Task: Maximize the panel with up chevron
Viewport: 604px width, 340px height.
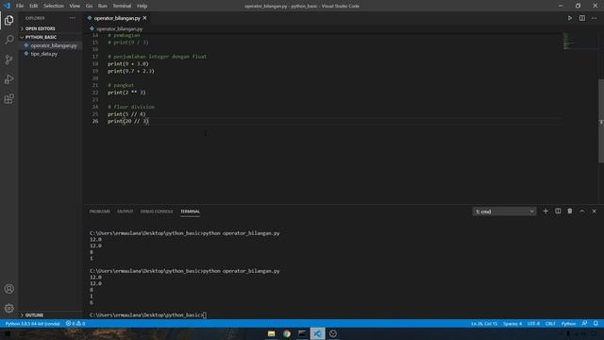Action: [582, 212]
